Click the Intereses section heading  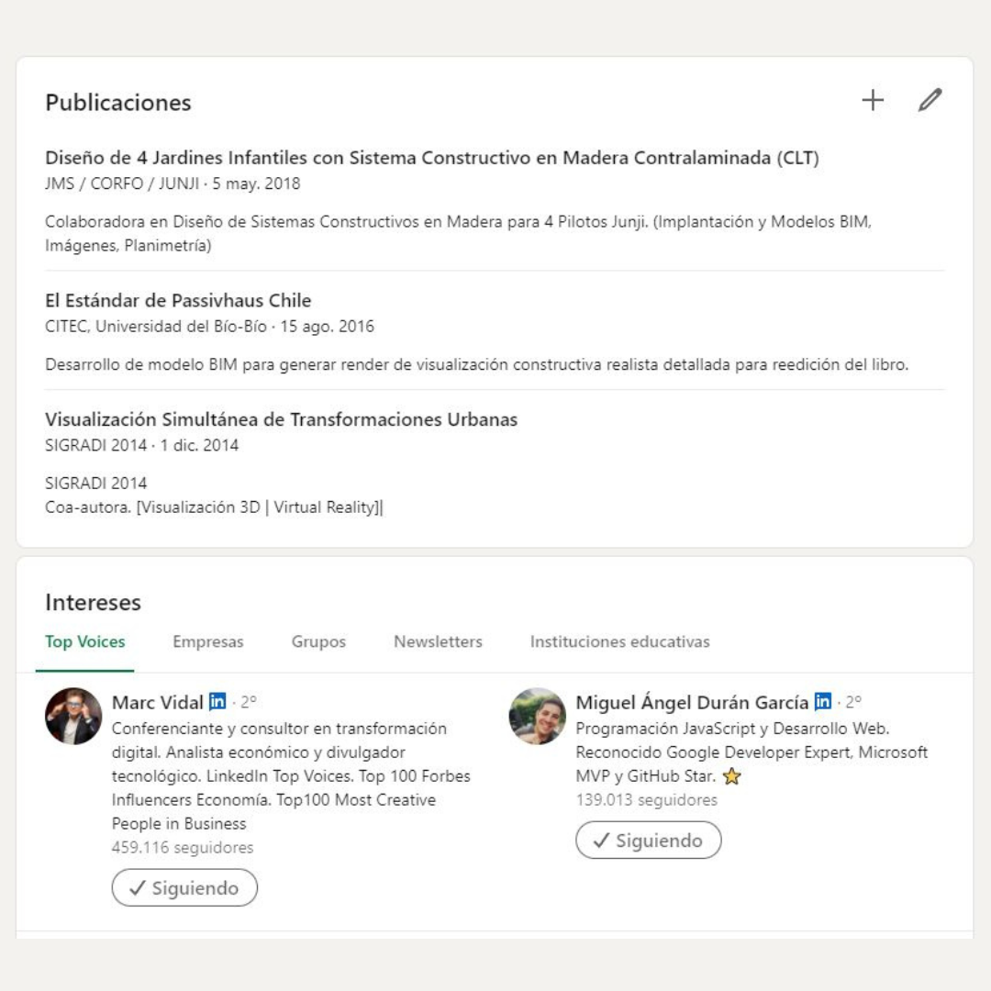93,603
